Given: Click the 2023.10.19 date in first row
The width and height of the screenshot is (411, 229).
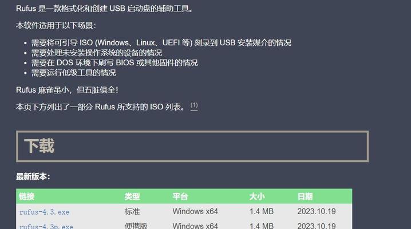Looking at the screenshot, I should pos(317,211).
